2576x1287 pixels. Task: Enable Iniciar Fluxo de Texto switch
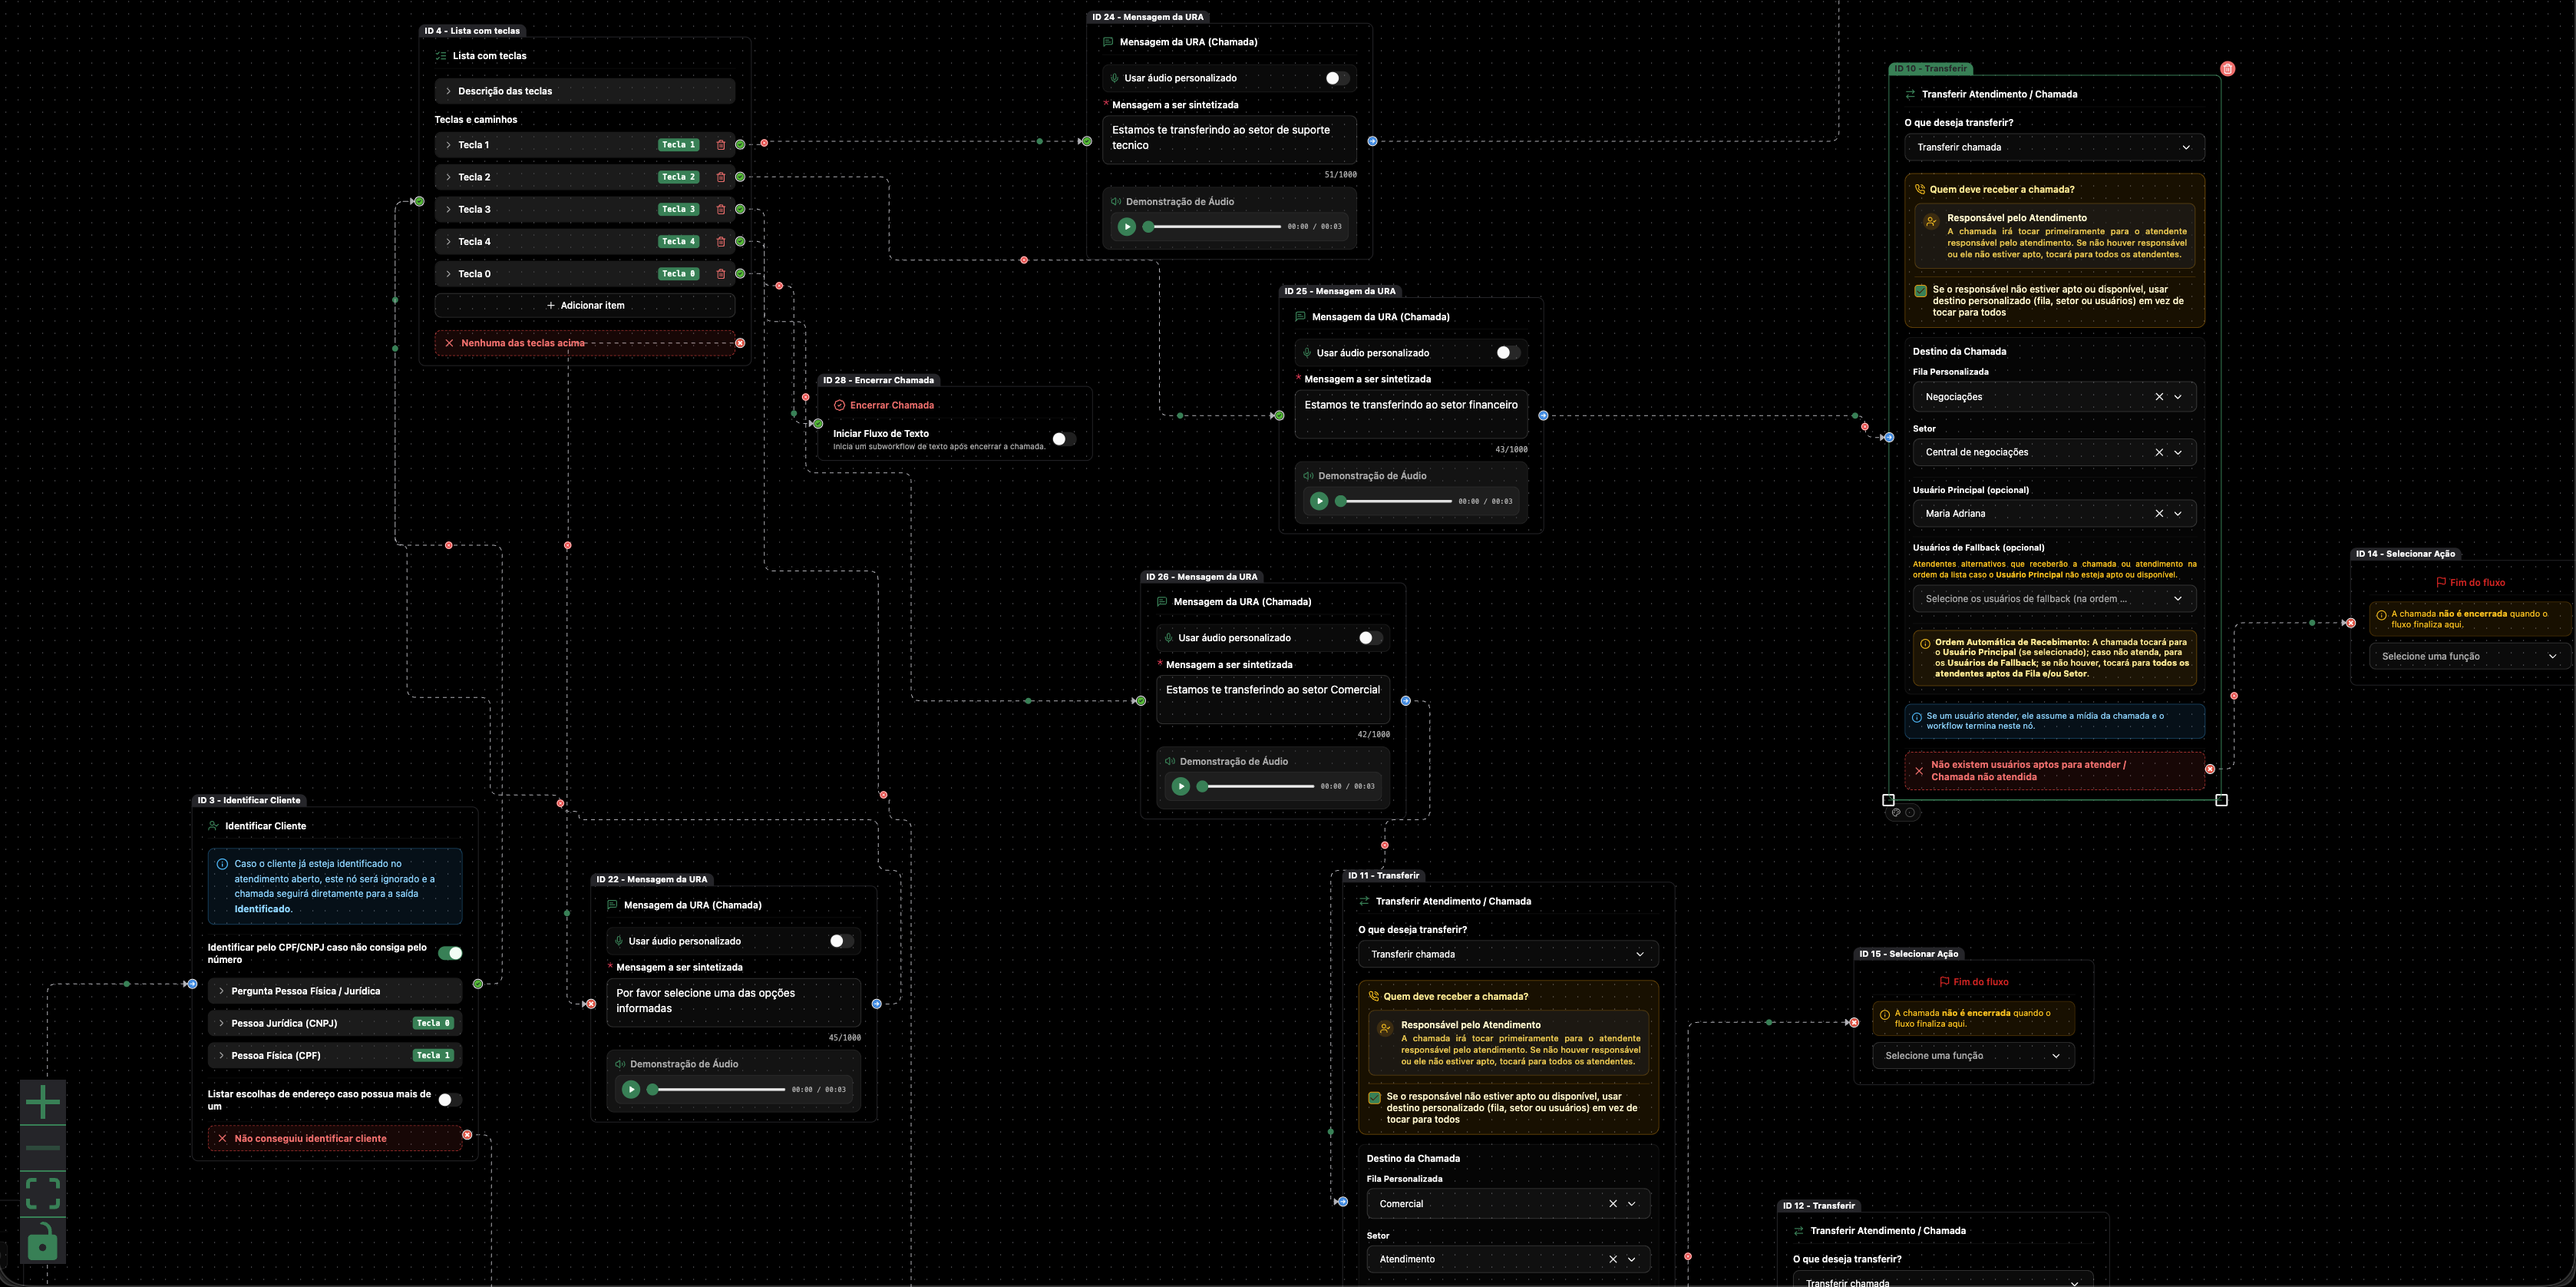coord(1064,438)
